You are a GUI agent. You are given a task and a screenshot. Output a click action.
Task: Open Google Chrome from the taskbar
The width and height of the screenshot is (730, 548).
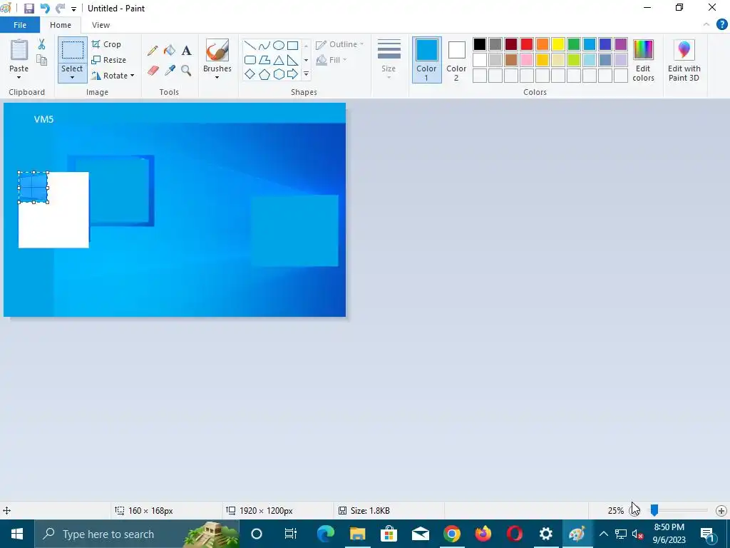451,534
